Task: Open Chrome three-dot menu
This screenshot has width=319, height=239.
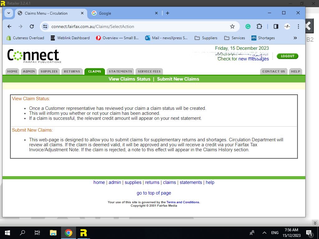Action: (x=298, y=26)
